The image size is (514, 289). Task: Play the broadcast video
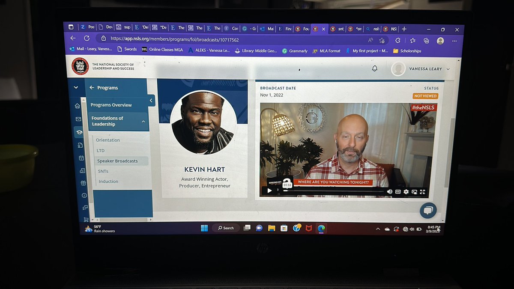pos(269,191)
